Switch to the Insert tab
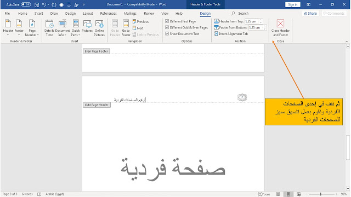351x197 pixels. tap(39, 13)
